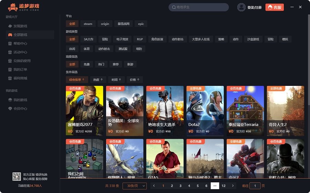Click the user avatar icon

pos(241,7)
